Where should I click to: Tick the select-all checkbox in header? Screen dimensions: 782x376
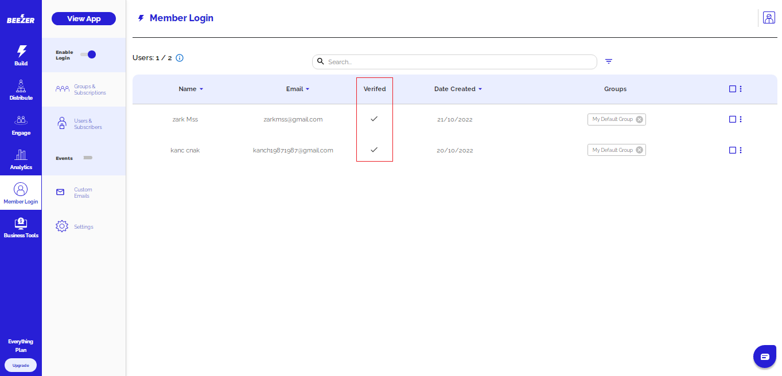(732, 89)
